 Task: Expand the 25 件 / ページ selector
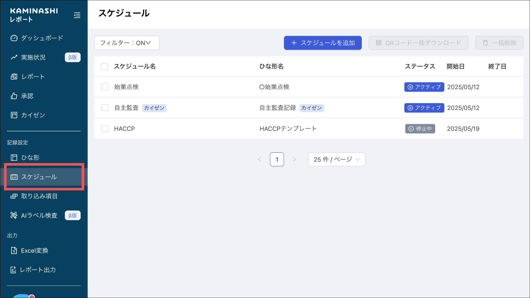(336, 159)
